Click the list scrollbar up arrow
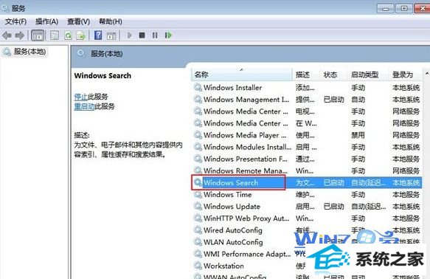The image size is (430, 279). pyautogui.click(x=427, y=74)
